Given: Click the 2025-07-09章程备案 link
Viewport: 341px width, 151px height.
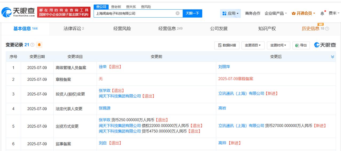Looking at the screenshot, I should pyautogui.click(x=236, y=79).
